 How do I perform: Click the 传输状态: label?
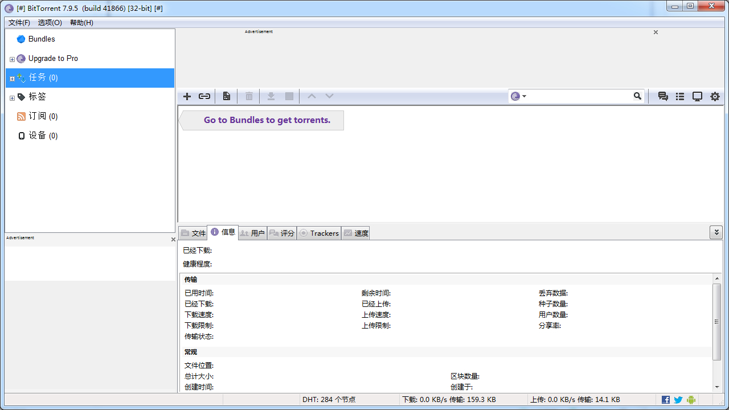tap(199, 337)
